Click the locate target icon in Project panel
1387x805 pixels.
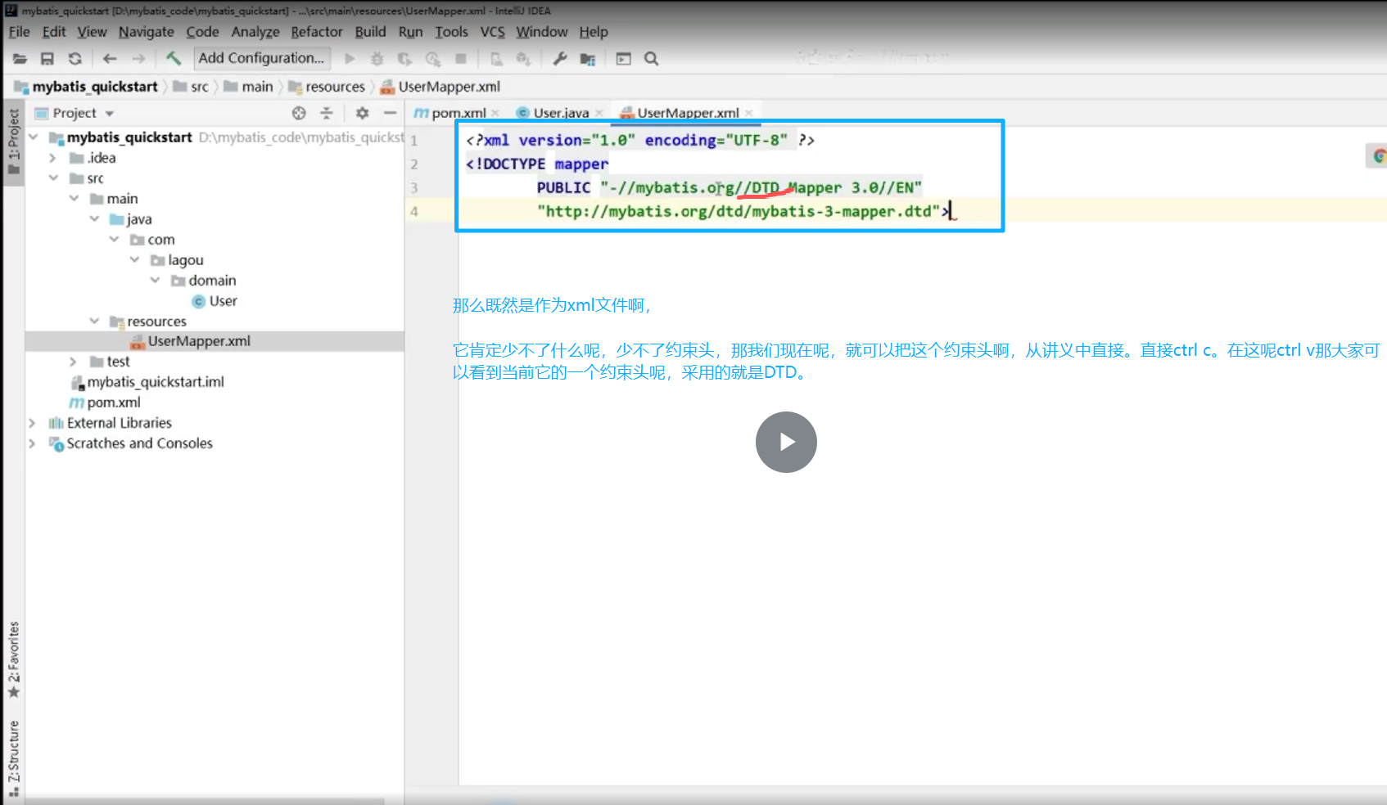[299, 113]
